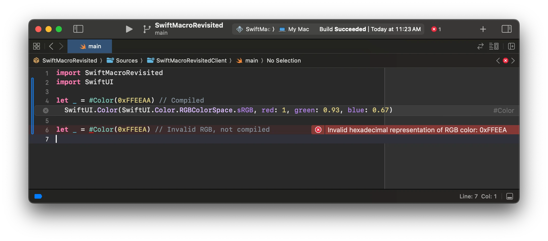Minimize window with yellow button

tap(49, 29)
